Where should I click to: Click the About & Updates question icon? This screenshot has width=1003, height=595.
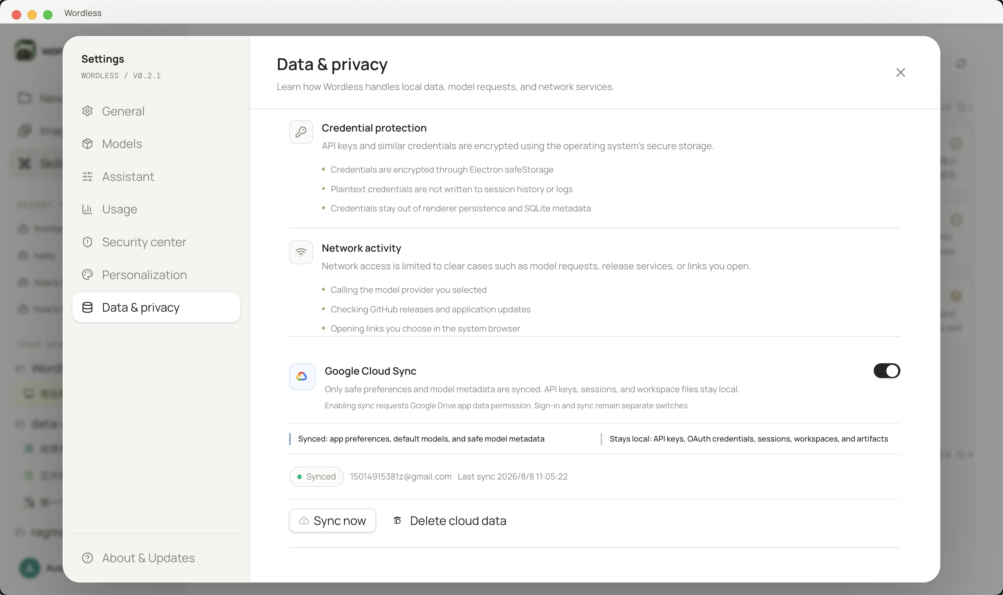pyautogui.click(x=87, y=558)
